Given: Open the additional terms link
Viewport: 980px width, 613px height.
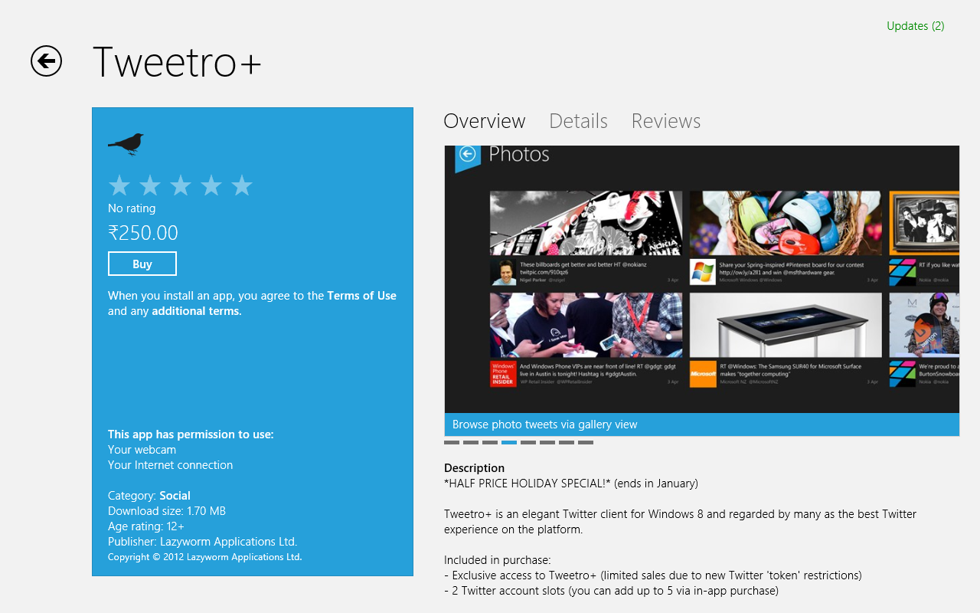Looking at the screenshot, I should pyautogui.click(x=196, y=311).
